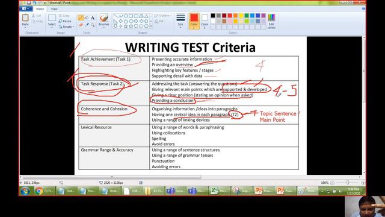Click the Paste clipboard icon
This screenshot has height=217, width=385.
pyautogui.click(x=25, y=18)
